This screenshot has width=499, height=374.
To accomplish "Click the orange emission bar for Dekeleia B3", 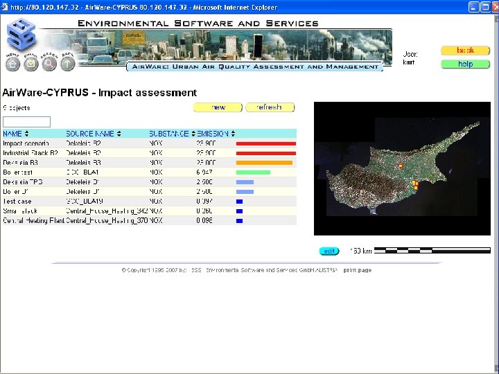I will (x=264, y=163).
